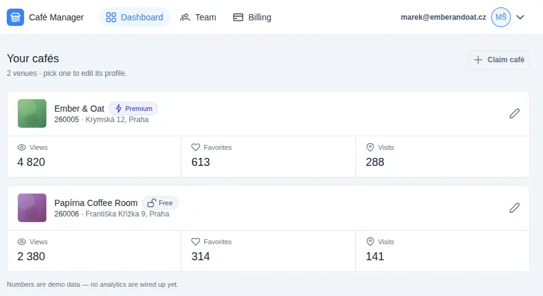The width and height of the screenshot is (543, 296).
Task: Click the map pin icon in the Ember & Oat Visits cell
Action: click(370, 147)
